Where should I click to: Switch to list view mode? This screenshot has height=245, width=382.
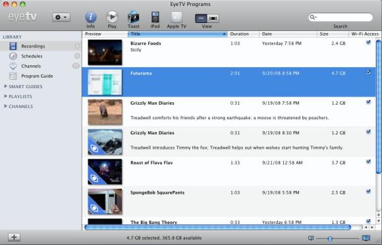[x=201, y=18]
